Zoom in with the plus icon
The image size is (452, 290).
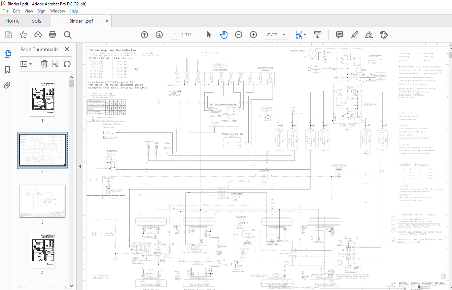[x=253, y=35]
